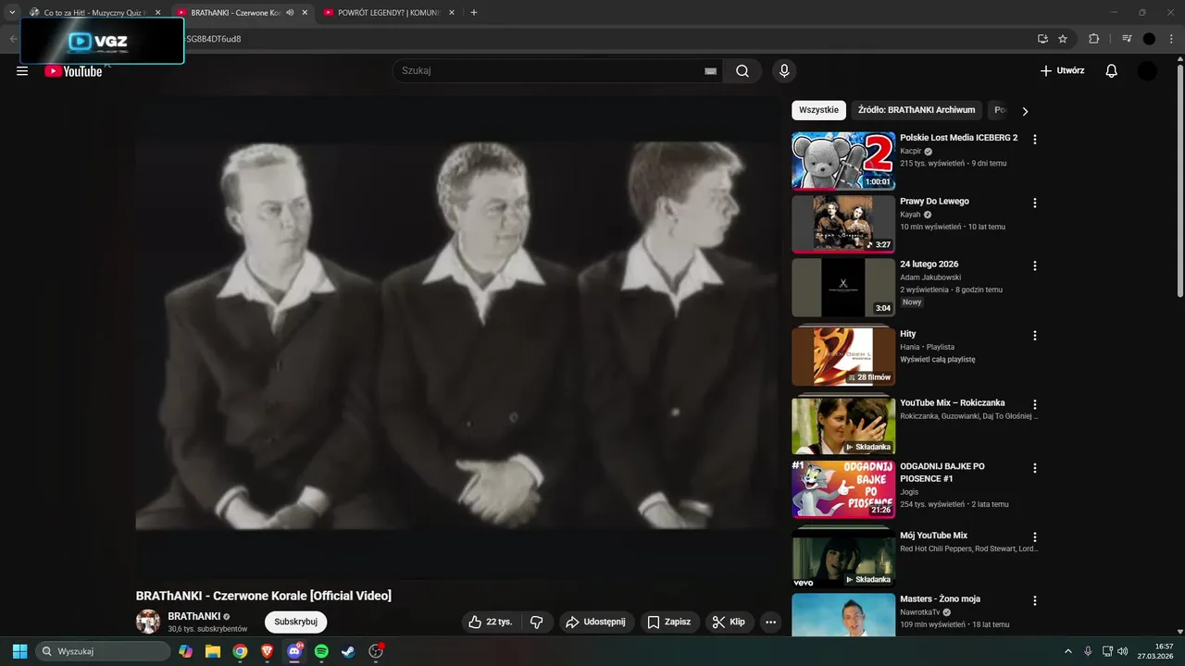The image size is (1185, 666).
Task: Open the YouTube hamburger guide menu
Action: [22, 71]
